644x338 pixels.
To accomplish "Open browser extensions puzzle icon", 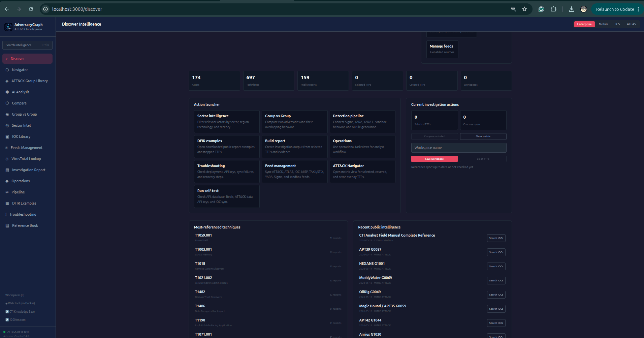I will pyautogui.click(x=553, y=9).
